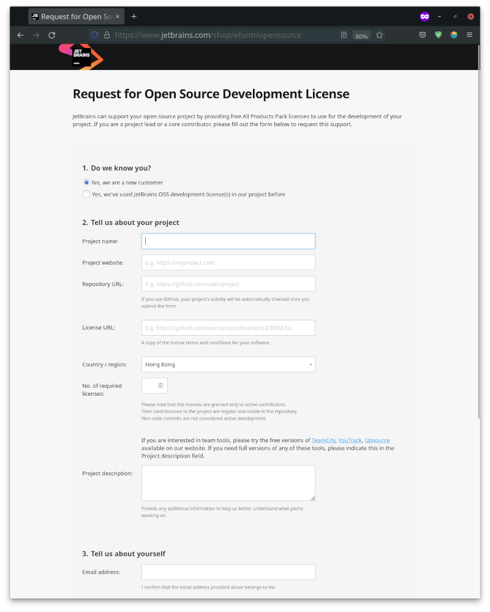Screen dimensions: 490x612
Task: Select 'Yes, we've used JetBrains OSS licenses before'
Action: (x=86, y=194)
